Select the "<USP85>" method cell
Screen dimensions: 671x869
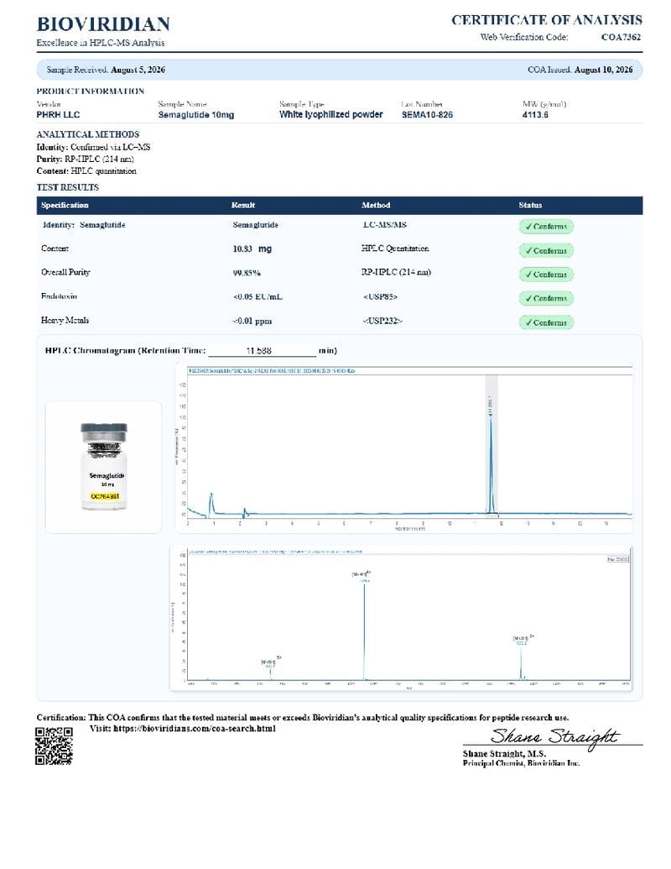click(x=380, y=297)
